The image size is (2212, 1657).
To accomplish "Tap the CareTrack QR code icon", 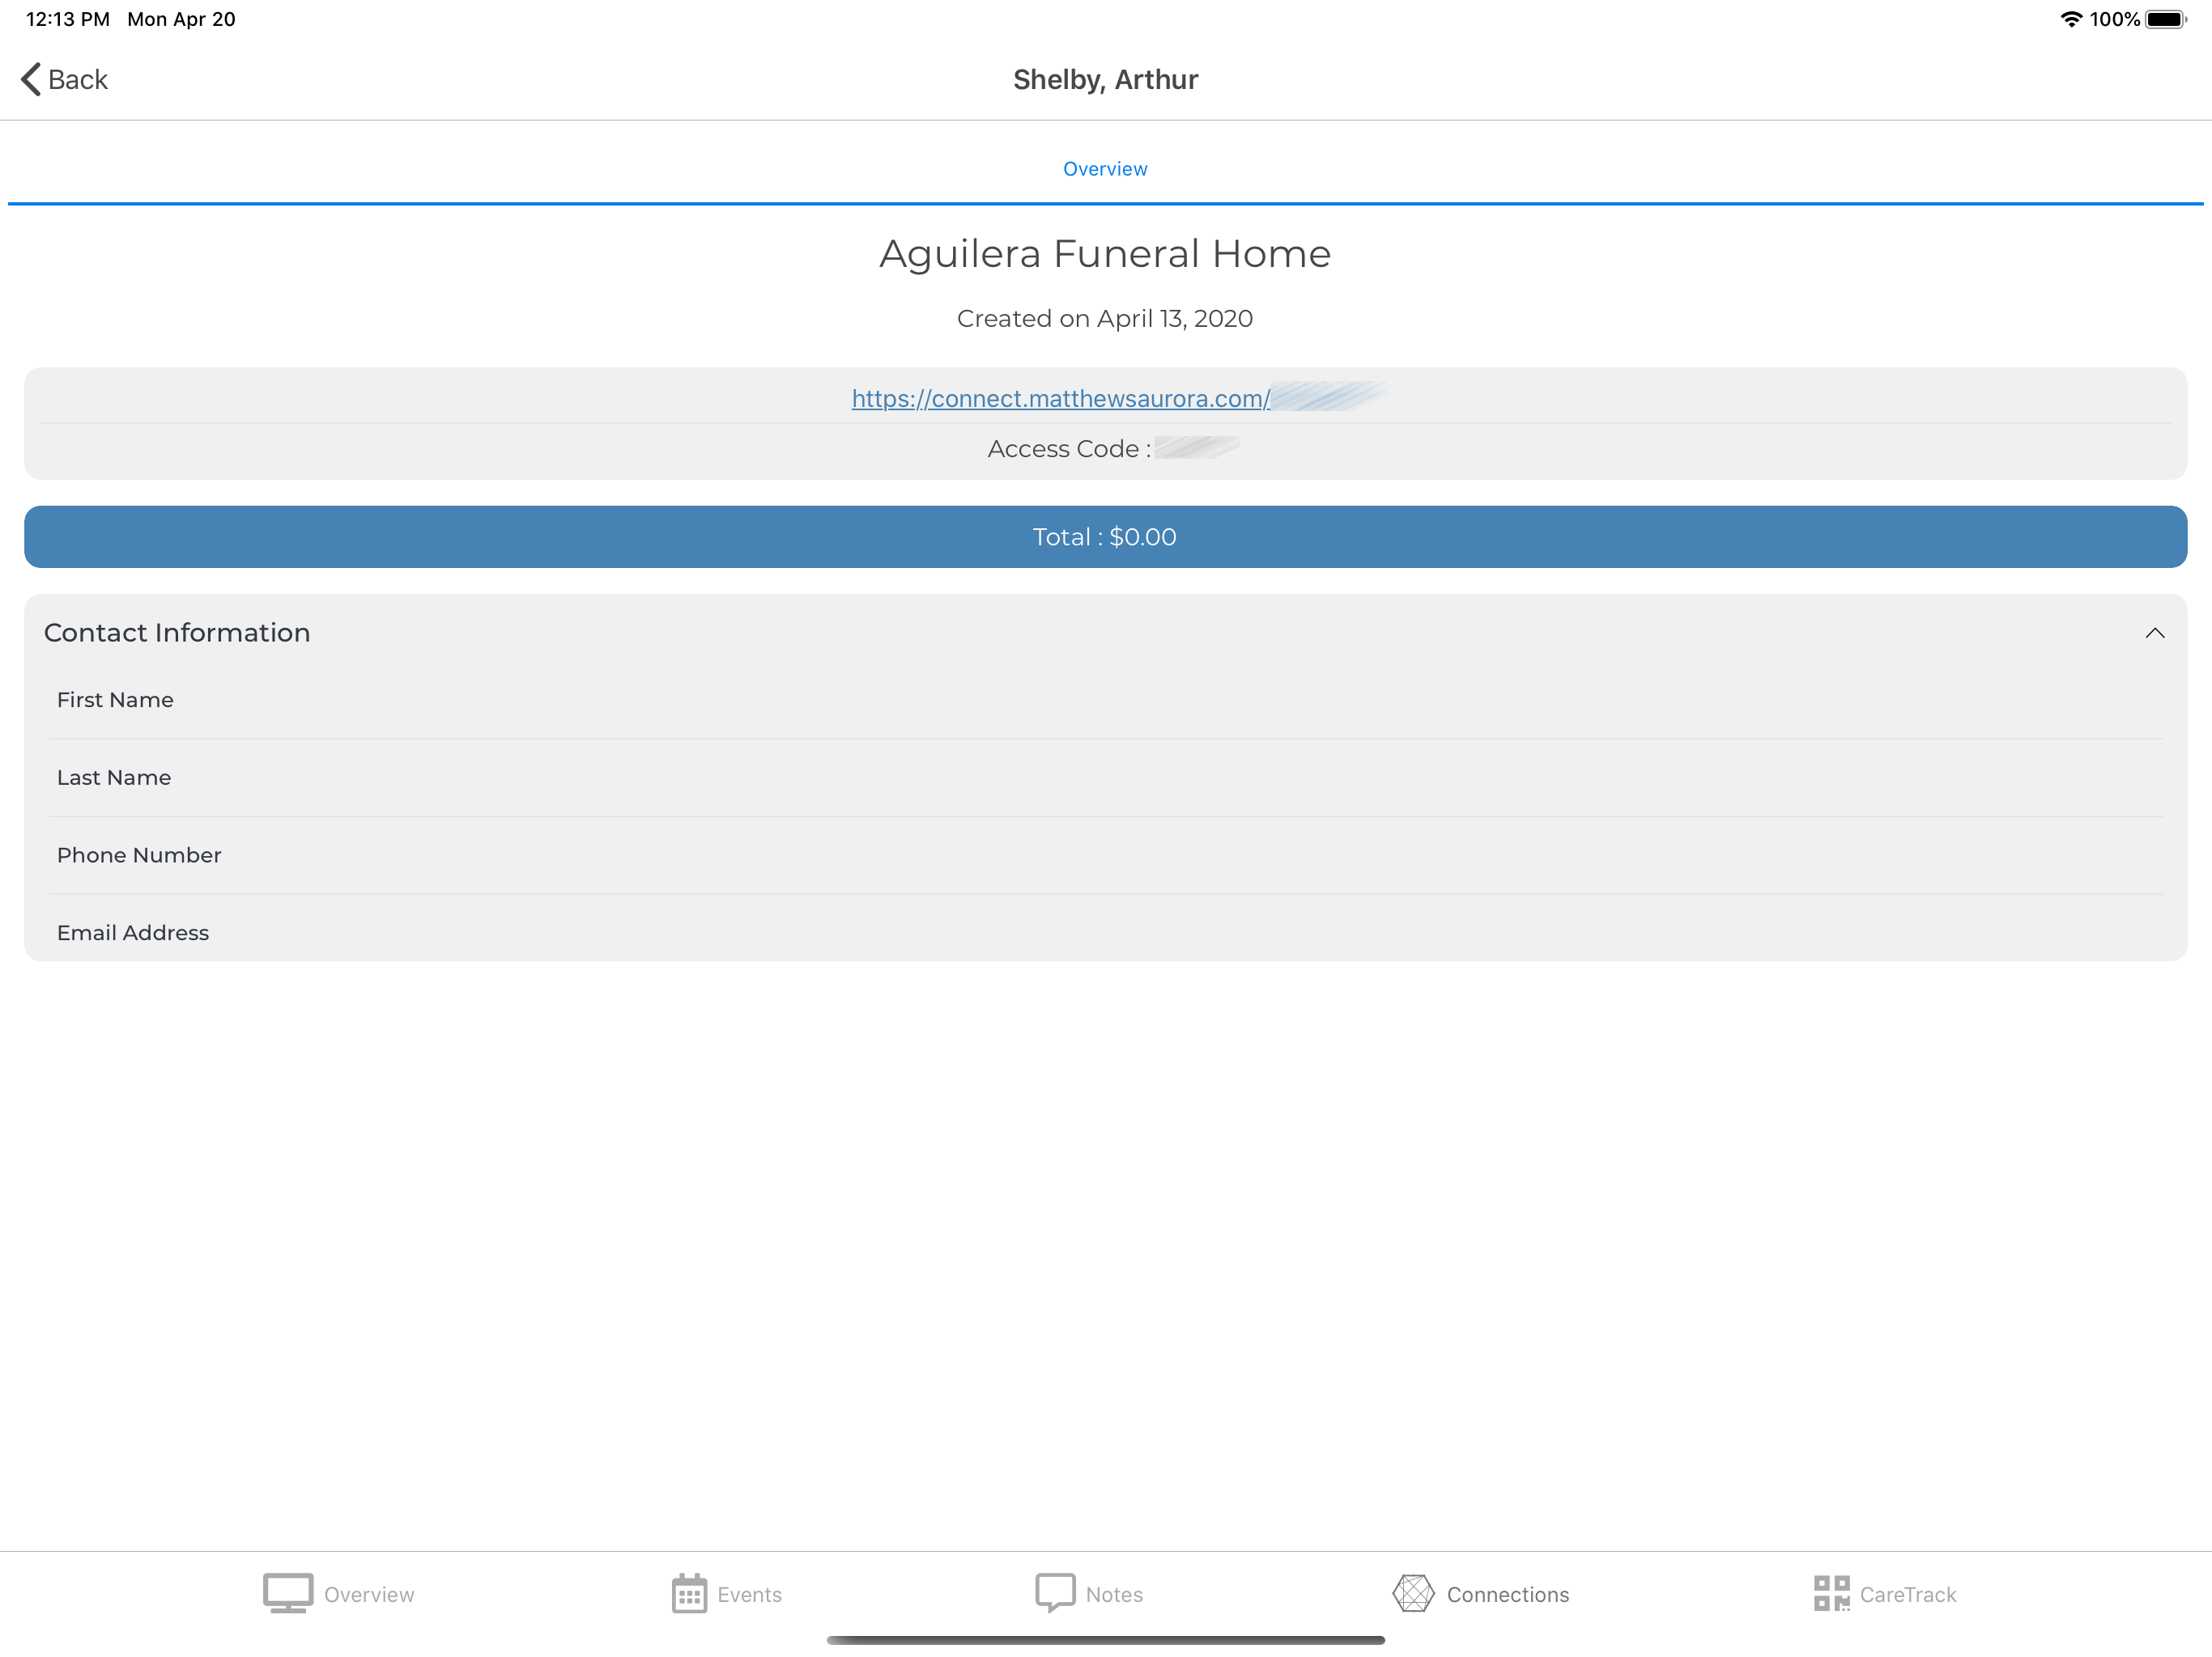I will tap(1831, 1593).
